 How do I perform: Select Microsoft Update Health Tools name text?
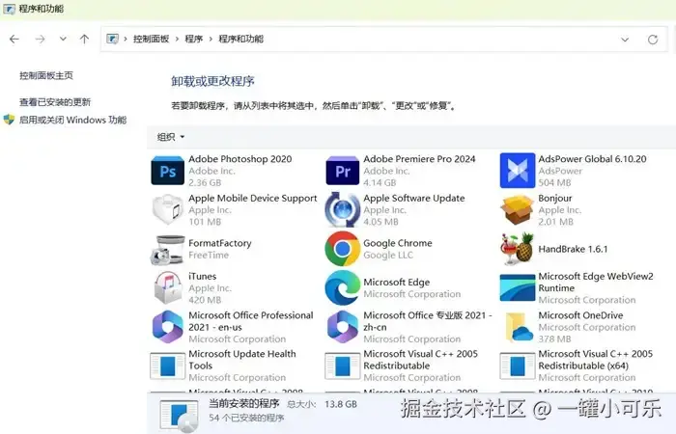242,360
